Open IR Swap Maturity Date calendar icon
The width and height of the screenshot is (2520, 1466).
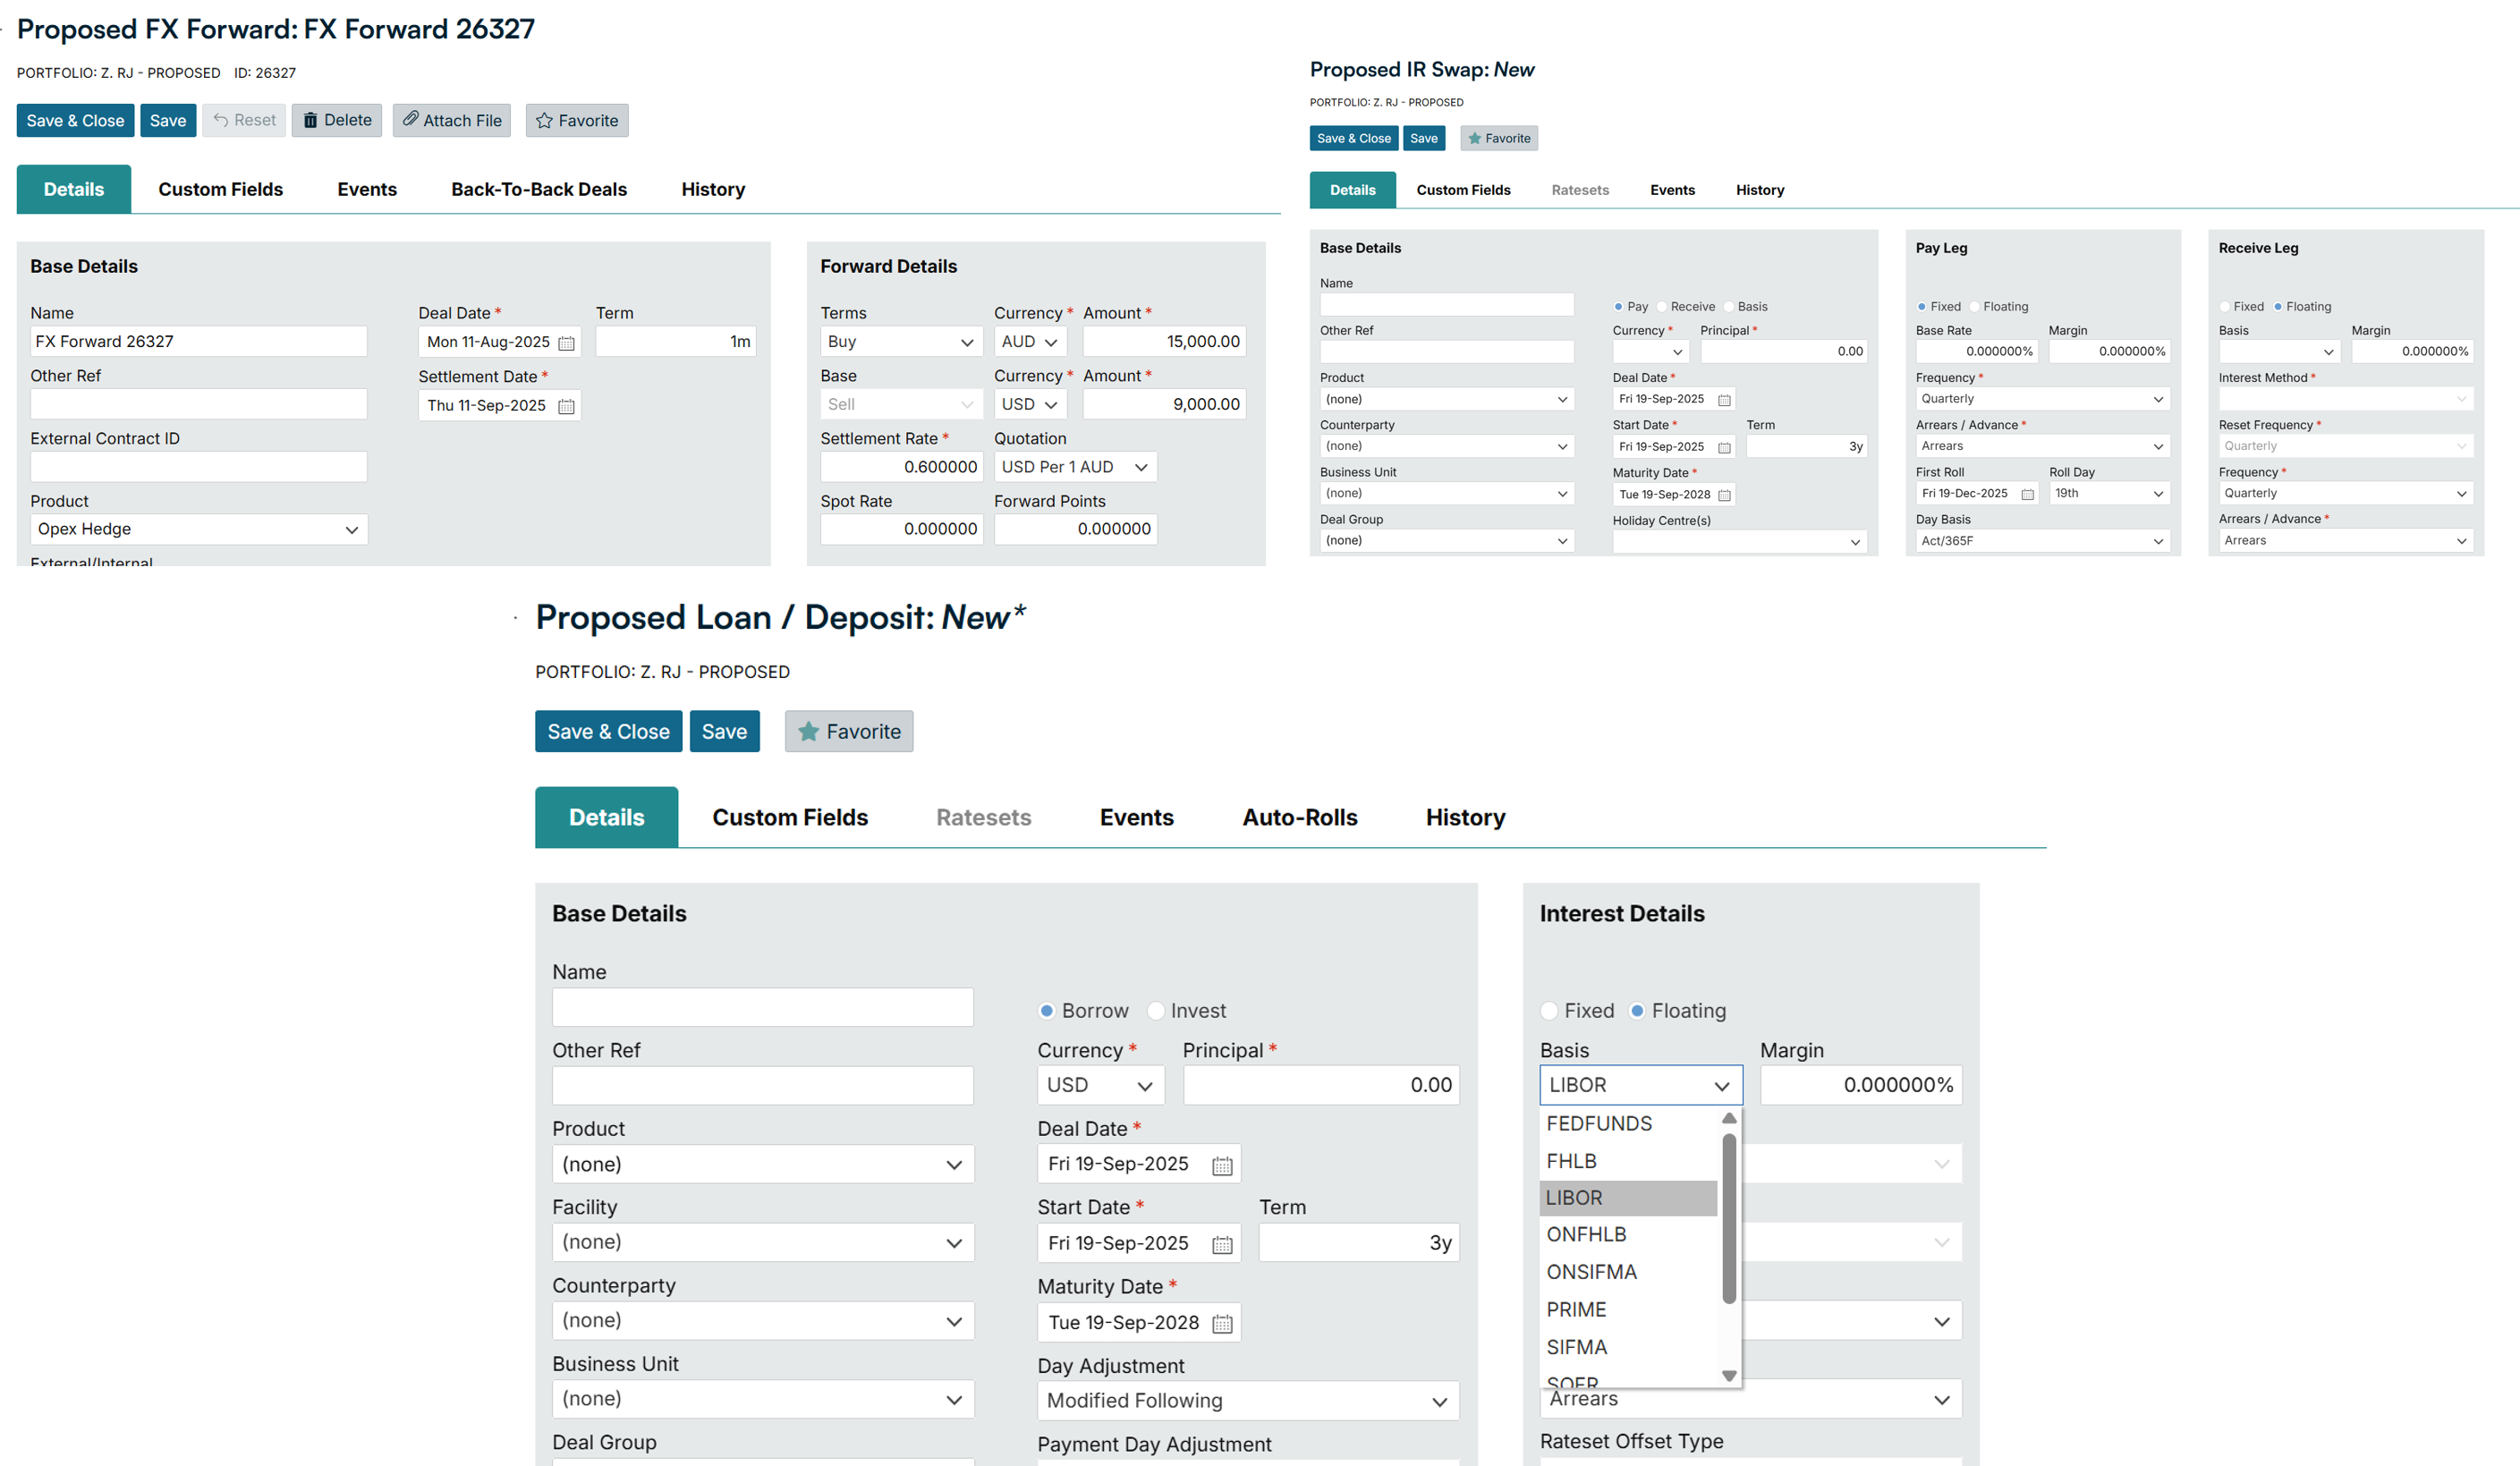(1724, 495)
